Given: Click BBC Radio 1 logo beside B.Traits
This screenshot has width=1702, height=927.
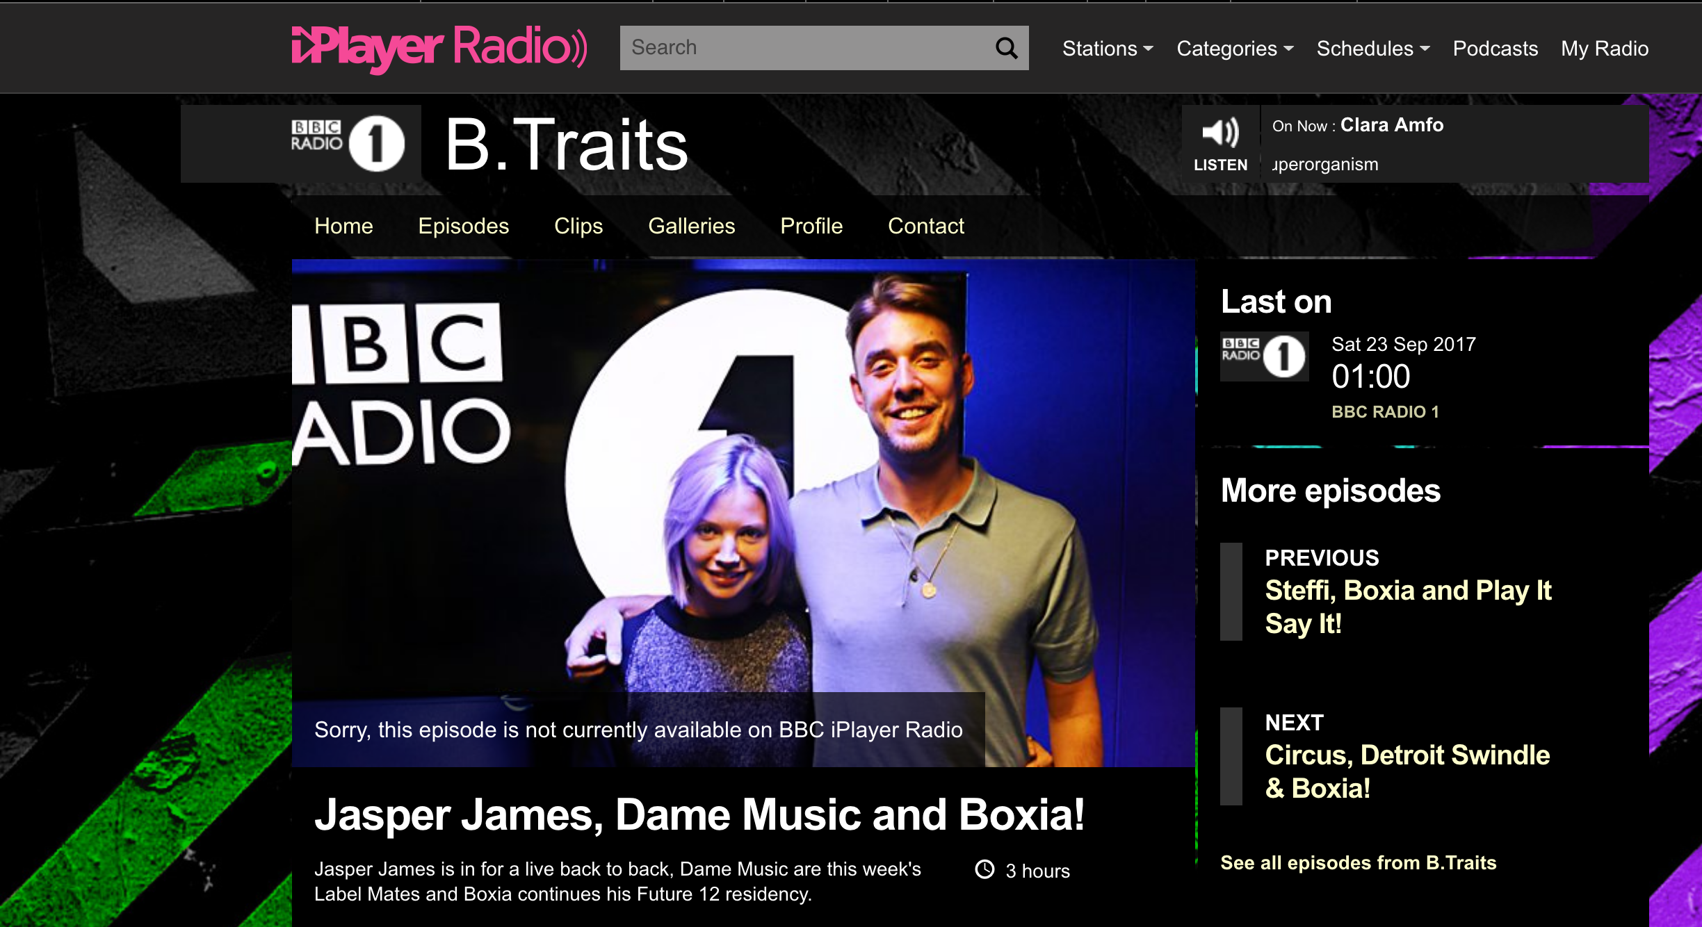Looking at the screenshot, I should coord(348,144).
